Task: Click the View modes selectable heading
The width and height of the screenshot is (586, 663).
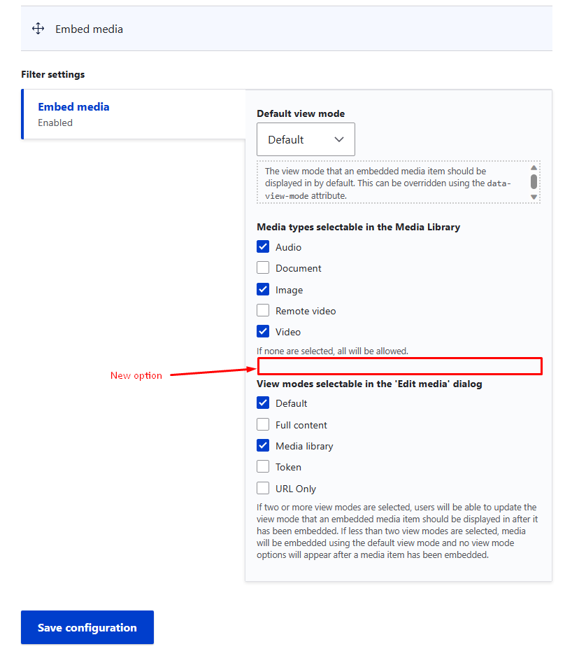Action: pos(369,384)
